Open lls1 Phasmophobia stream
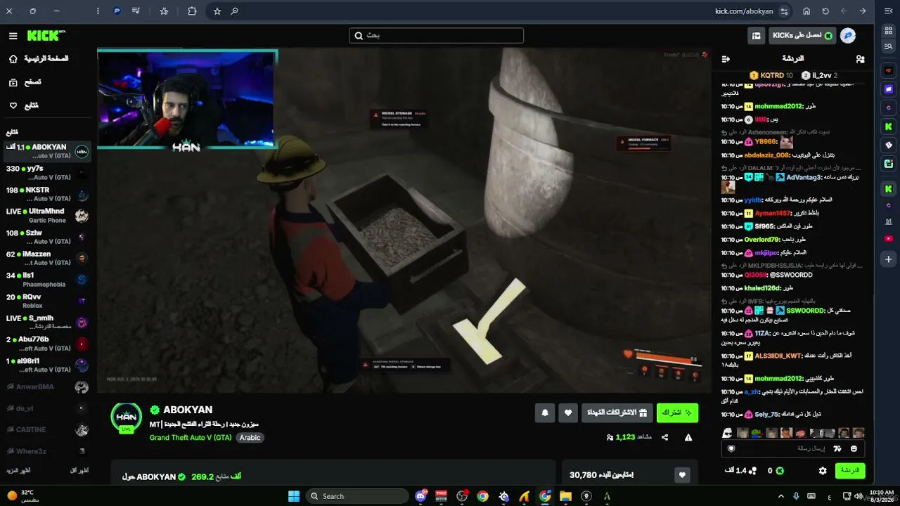The image size is (900, 506). click(x=48, y=280)
